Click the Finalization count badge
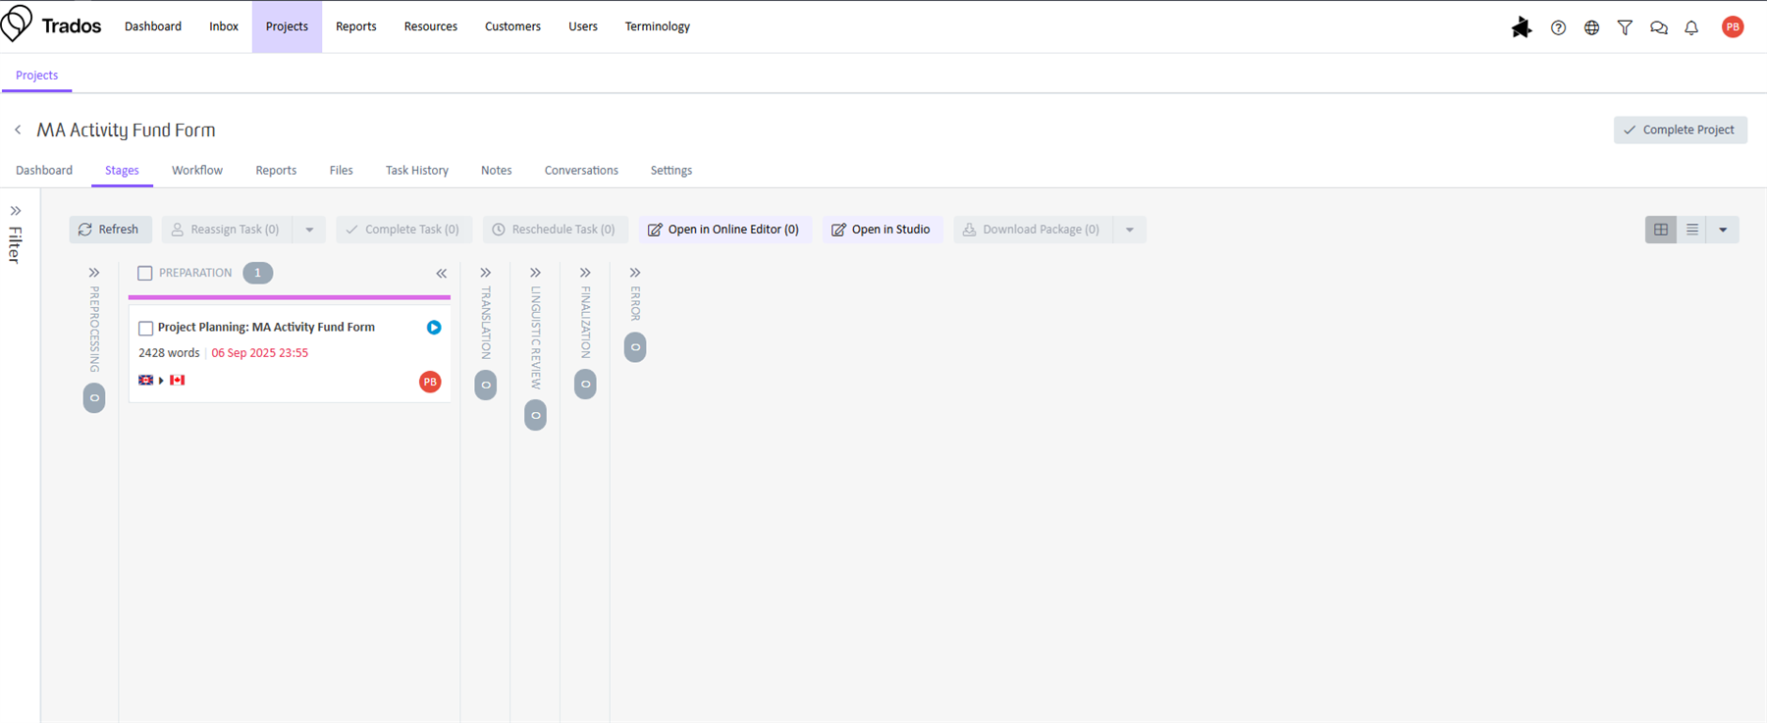This screenshot has height=723, width=1767. click(586, 384)
